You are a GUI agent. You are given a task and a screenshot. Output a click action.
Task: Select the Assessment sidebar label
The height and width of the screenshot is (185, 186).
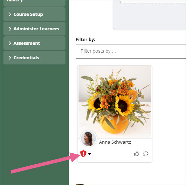(27, 43)
